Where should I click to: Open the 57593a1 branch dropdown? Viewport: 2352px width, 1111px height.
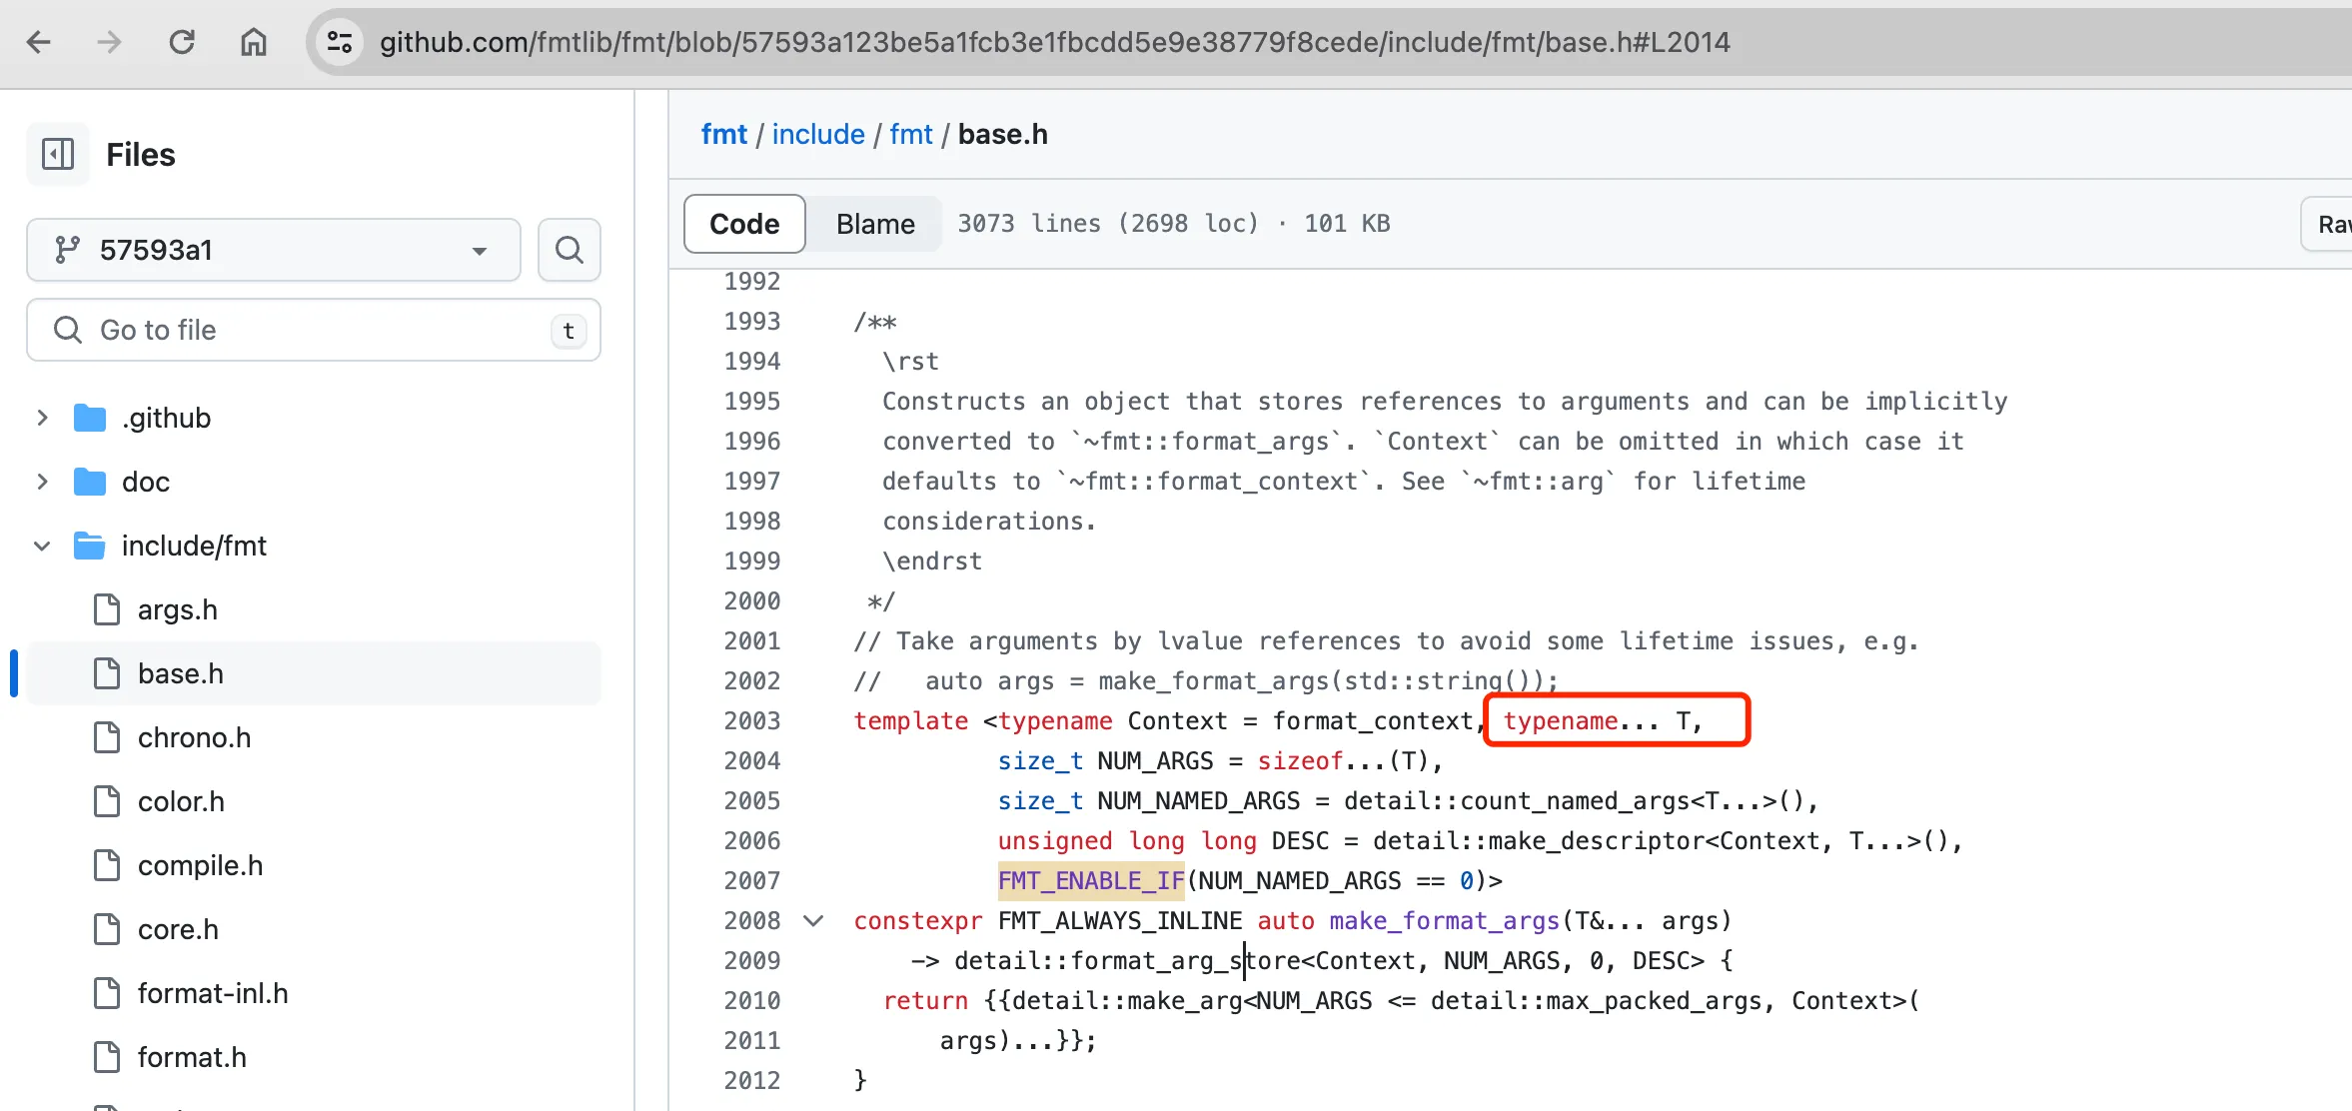click(x=274, y=250)
